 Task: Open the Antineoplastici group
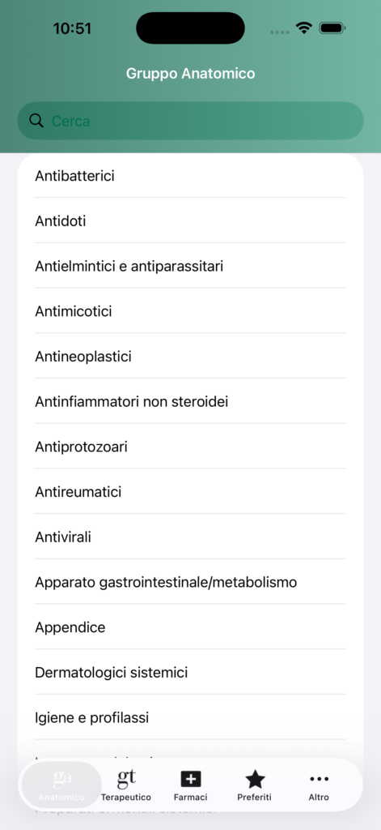(x=190, y=357)
